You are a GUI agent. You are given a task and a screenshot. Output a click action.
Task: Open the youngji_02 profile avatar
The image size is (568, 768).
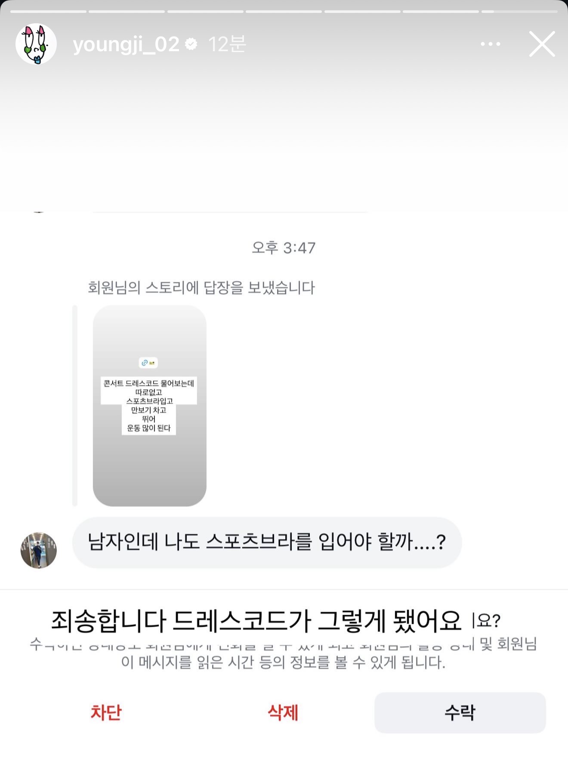pos(36,43)
